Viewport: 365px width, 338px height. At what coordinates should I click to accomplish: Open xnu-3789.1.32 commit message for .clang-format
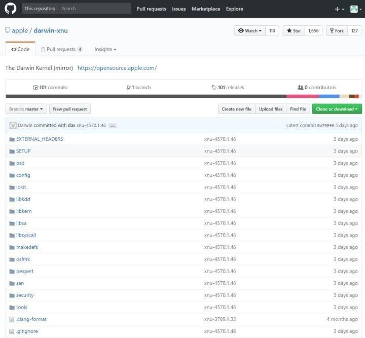pos(220,319)
